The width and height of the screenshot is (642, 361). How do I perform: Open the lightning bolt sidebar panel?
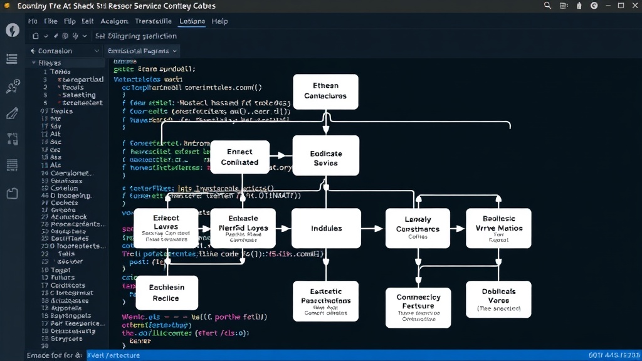[x=13, y=30]
